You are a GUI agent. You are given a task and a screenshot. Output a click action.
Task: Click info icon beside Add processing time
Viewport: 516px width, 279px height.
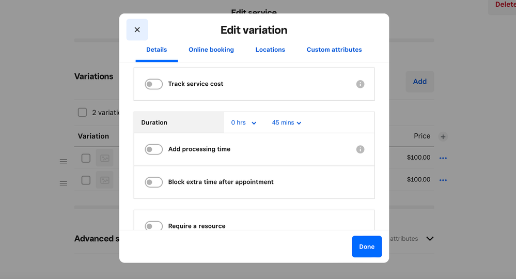point(360,149)
